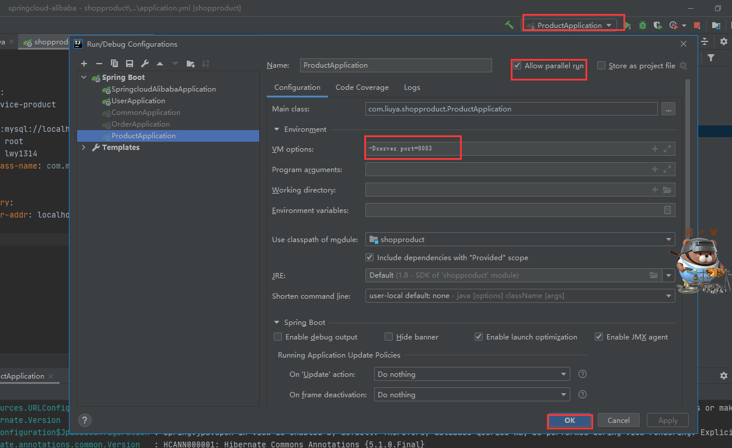Image resolution: width=732 pixels, height=448 pixels.
Task: Open On 'Update' action dropdown
Action: (563, 374)
